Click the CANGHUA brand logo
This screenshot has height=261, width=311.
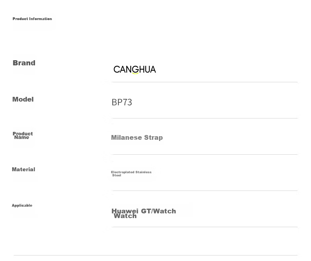point(135,70)
